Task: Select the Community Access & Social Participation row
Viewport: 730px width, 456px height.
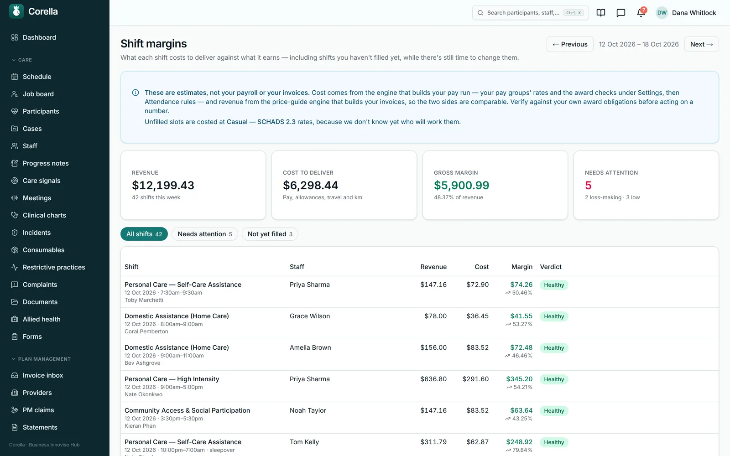Action: pyautogui.click(x=419, y=418)
